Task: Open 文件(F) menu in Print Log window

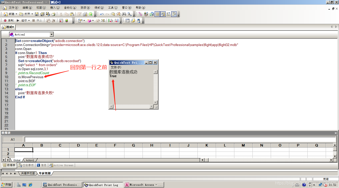Action: coord(116,67)
